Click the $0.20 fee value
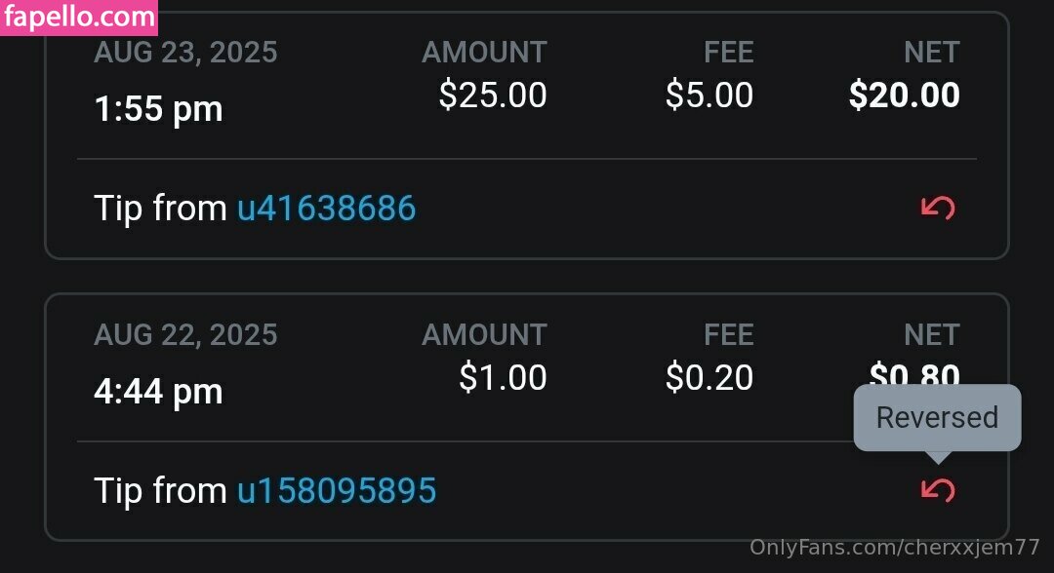 point(709,377)
